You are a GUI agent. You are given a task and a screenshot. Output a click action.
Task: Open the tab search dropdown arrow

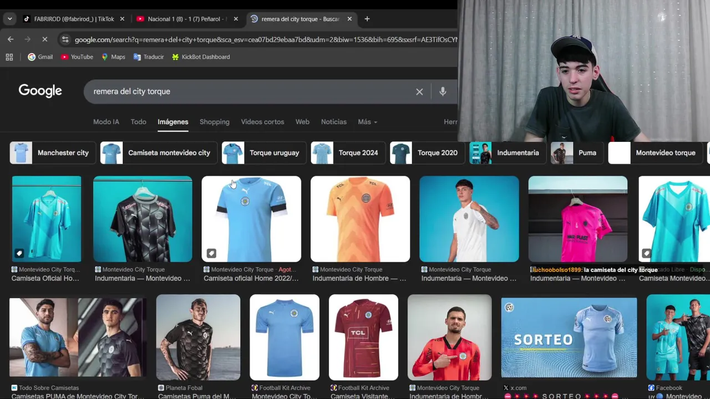click(9, 19)
